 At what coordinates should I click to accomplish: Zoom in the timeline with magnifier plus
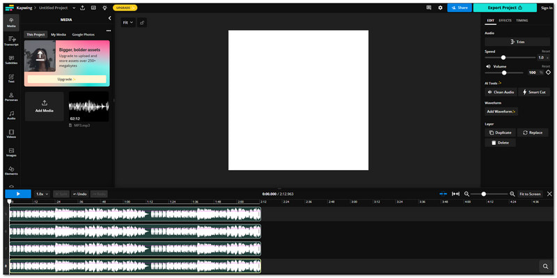pos(512,194)
